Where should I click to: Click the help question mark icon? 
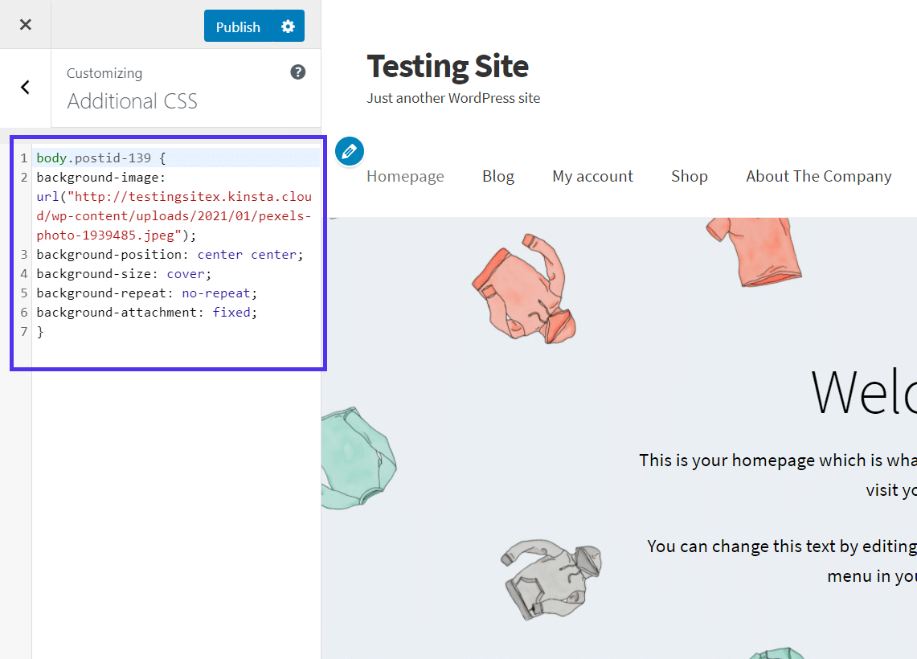pos(297,72)
